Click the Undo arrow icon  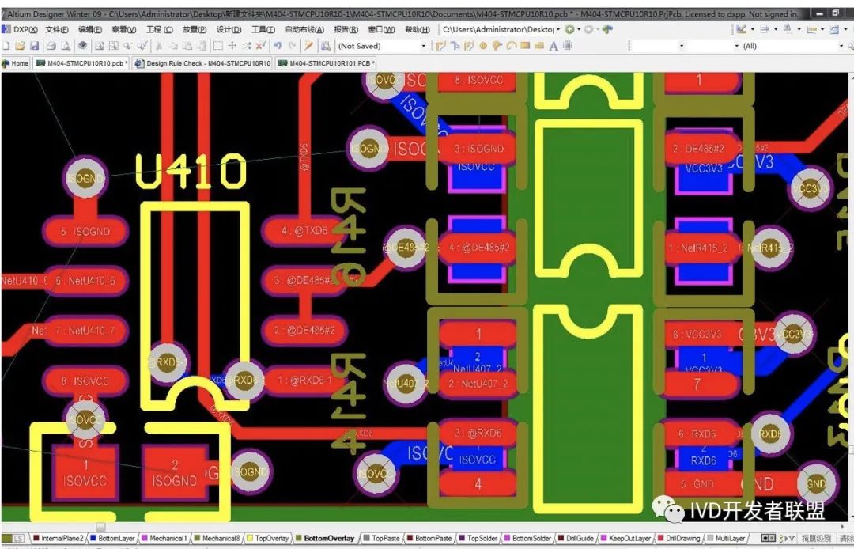(277, 46)
